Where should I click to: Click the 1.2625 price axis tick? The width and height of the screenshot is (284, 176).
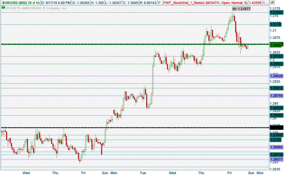click(x=275, y=169)
